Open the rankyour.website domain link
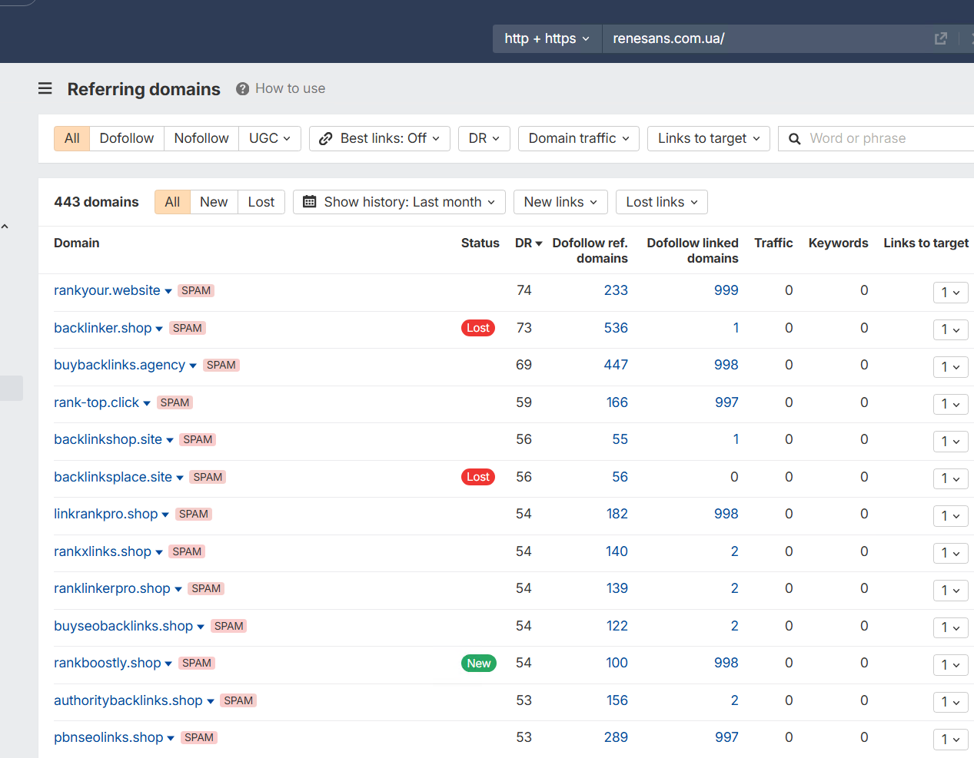 [x=107, y=290]
